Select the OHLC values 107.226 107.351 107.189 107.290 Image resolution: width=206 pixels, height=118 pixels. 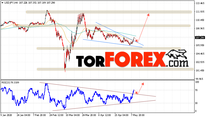pos(37,3)
